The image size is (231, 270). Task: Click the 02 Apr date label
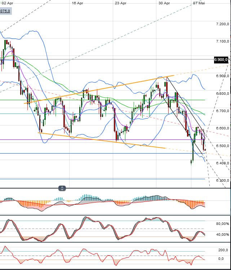tap(8, 3)
